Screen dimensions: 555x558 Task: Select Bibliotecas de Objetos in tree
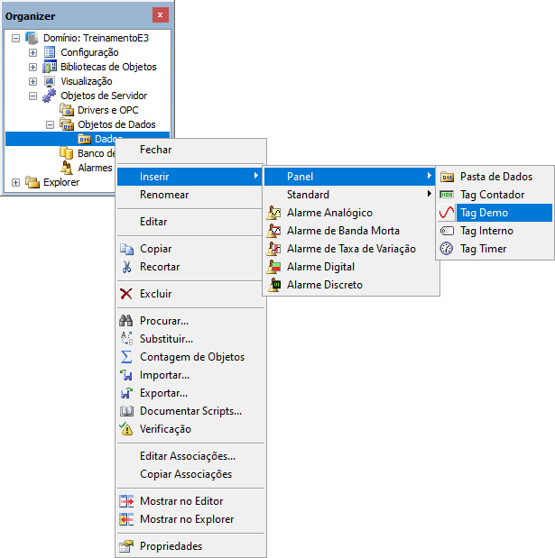tap(108, 67)
